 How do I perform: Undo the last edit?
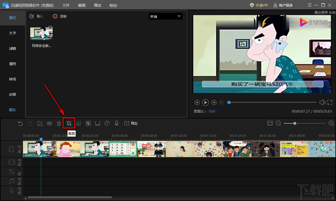point(20,123)
